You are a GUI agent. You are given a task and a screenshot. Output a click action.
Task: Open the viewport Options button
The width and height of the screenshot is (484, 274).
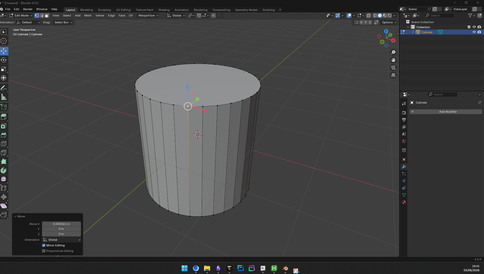pos(389,22)
